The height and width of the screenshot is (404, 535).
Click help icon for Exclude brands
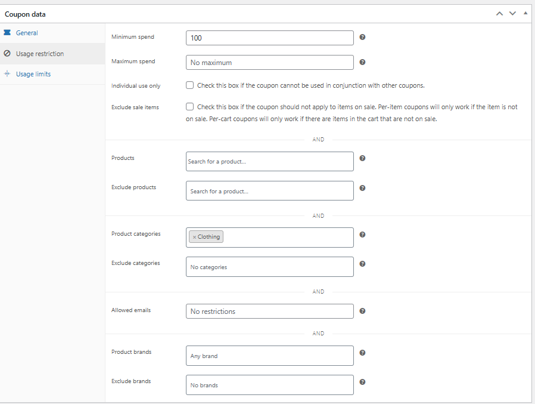(x=362, y=382)
